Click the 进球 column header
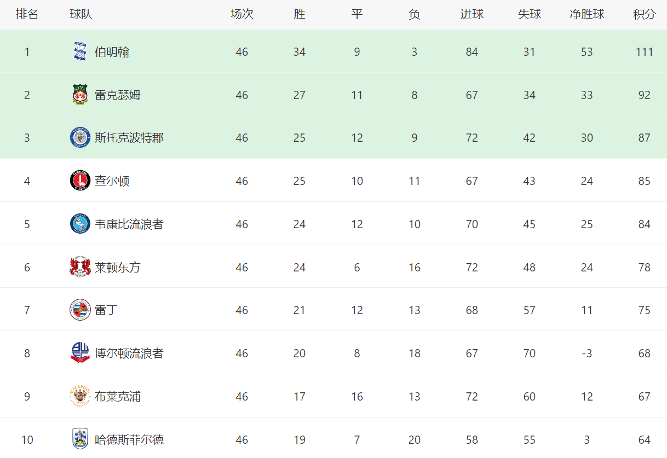 point(472,15)
